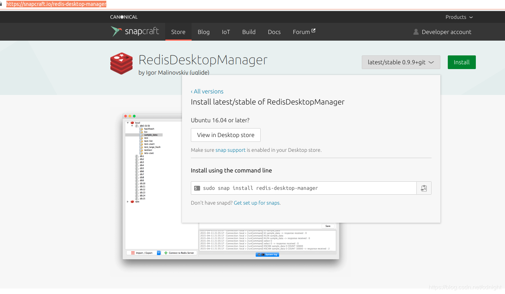Select db1 in the database tree
Image resolution: width=505 pixels, height=294 pixels.
click(x=142, y=156)
